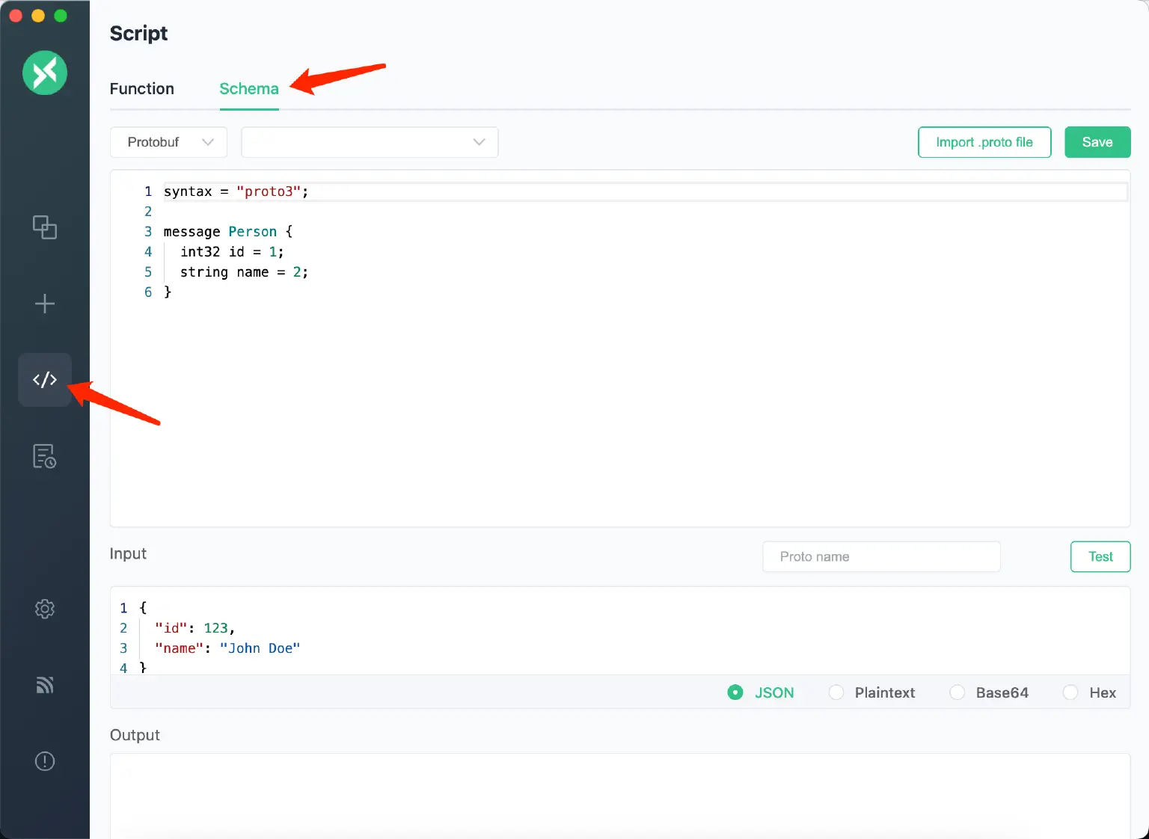
Task: Switch to the Function tab
Action: tap(141, 88)
